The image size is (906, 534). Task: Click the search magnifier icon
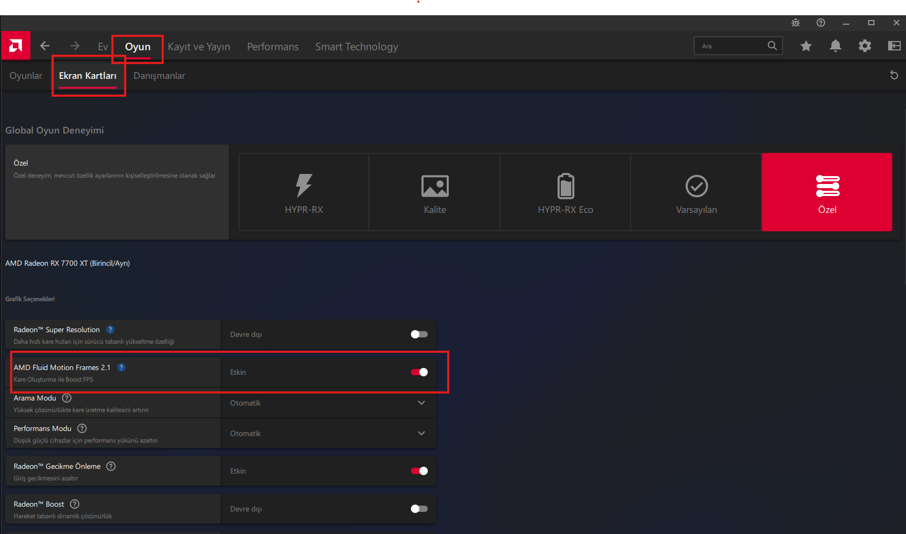772,46
